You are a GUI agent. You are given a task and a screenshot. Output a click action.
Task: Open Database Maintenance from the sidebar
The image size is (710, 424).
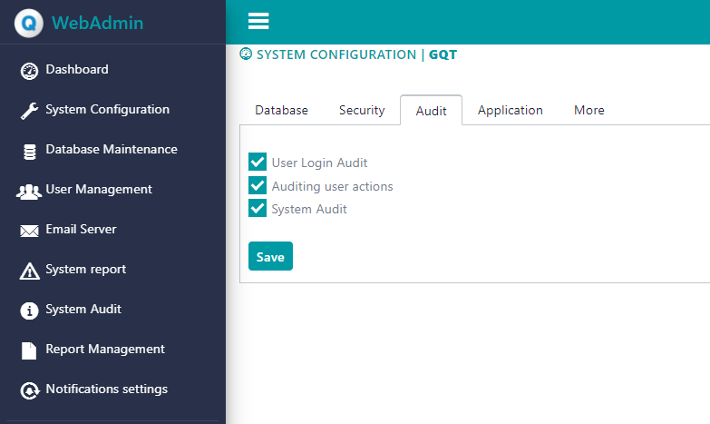(x=112, y=150)
